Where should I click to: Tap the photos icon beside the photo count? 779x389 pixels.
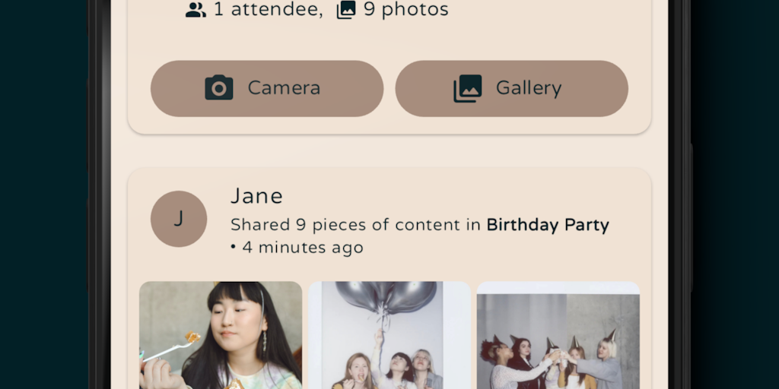346,10
